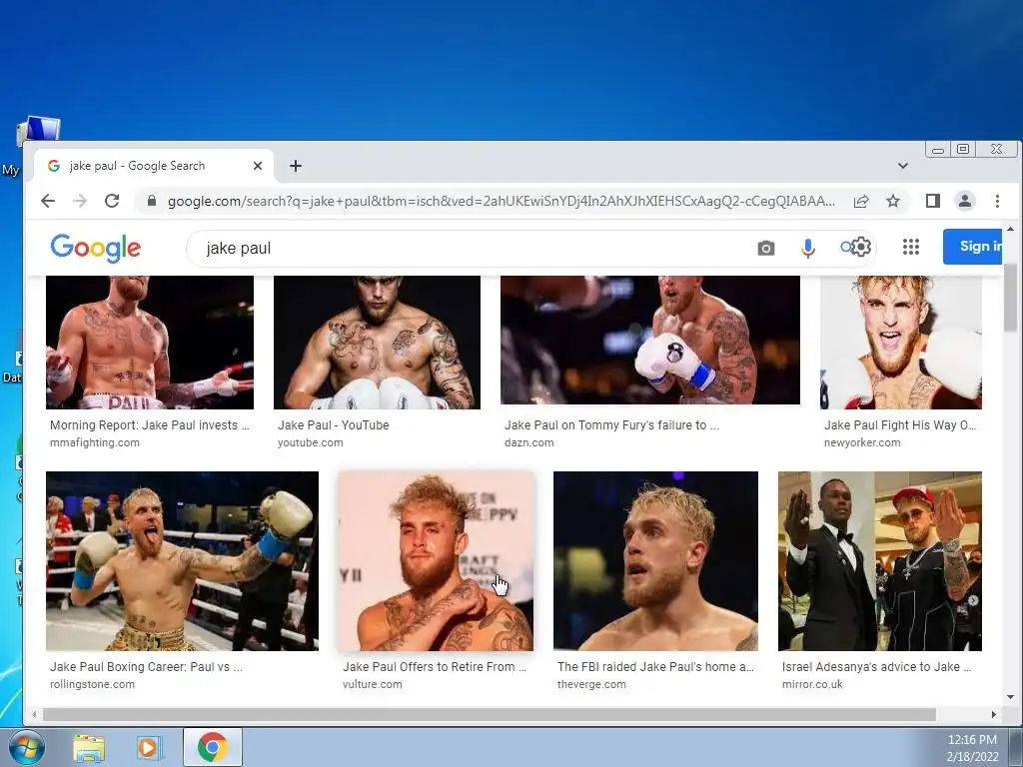Viewport: 1023px width, 767px height.
Task: Click the Sign in button
Action: [972, 247]
